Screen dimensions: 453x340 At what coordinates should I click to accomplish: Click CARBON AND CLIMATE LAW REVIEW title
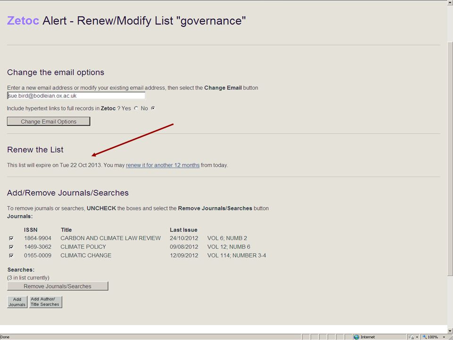110,238
